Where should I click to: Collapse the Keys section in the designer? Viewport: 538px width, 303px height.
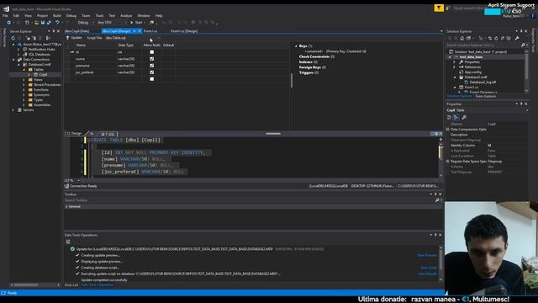click(296, 45)
